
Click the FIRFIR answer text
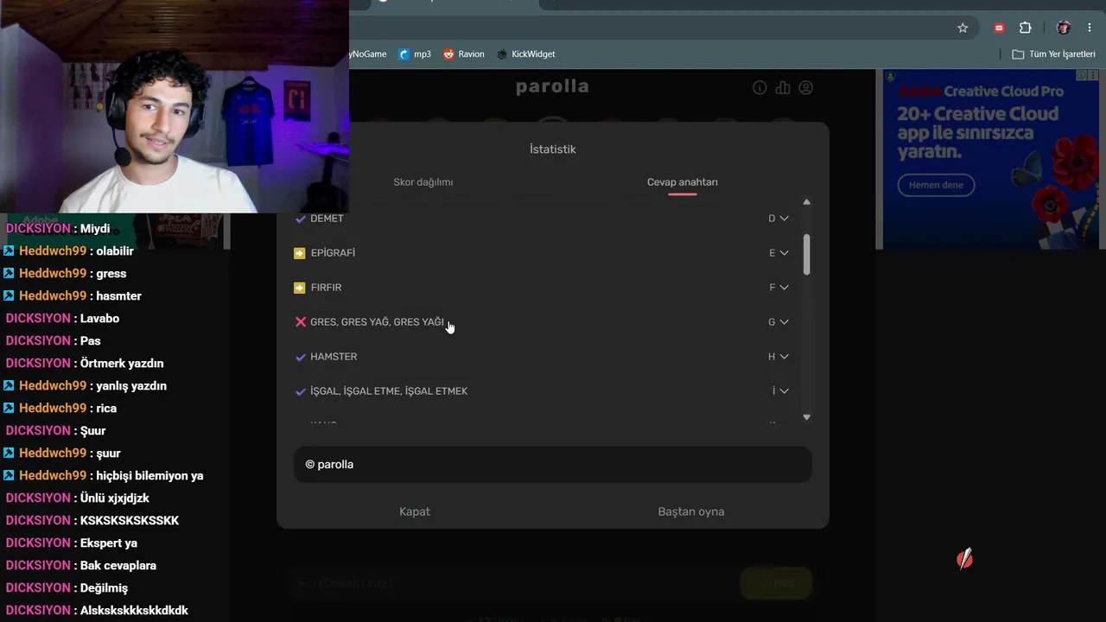(x=326, y=288)
